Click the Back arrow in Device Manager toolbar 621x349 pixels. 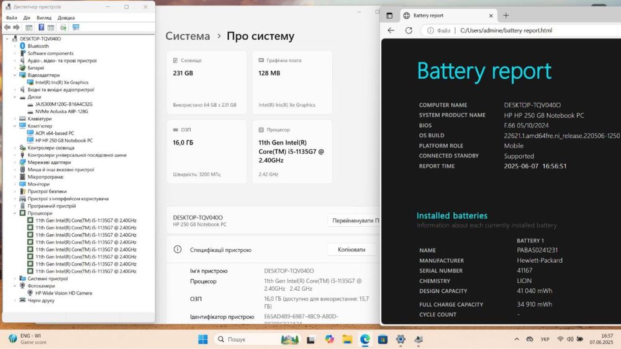pyautogui.click(x=7, y=27)
